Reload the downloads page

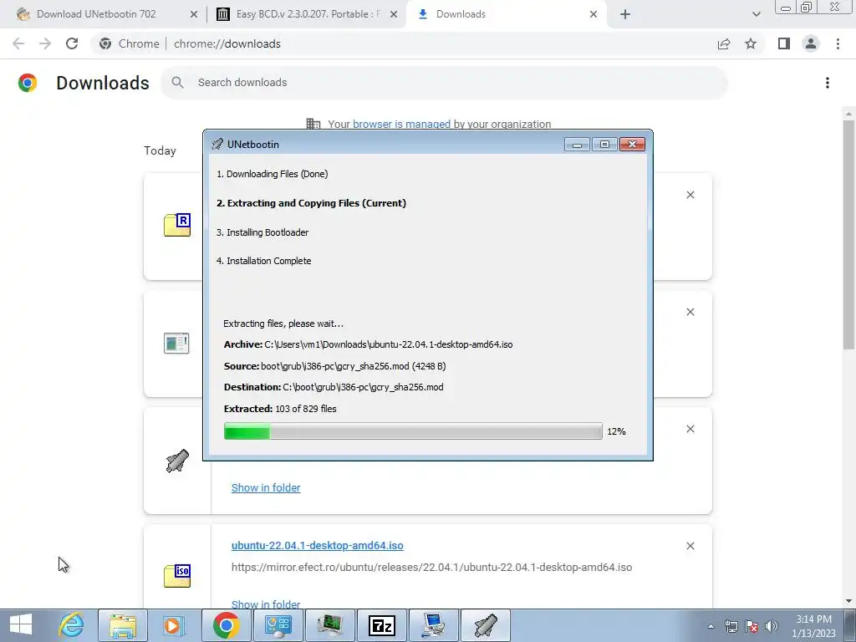point(72,43)
